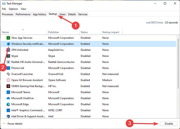The width and height of the screenshot is (180, 129).
Task: Open the Options menu
Action: (13, 9)
